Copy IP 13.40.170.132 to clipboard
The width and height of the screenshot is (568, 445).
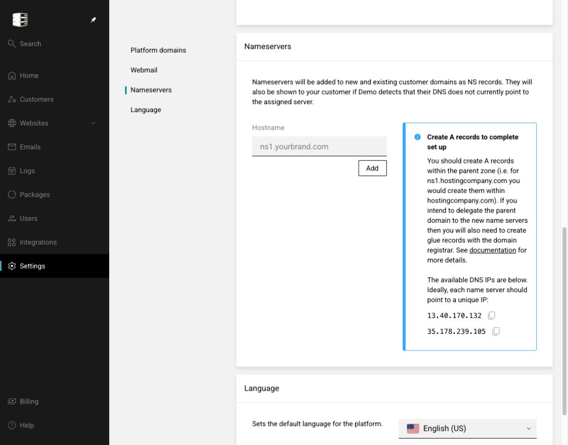tap(491, 315)
